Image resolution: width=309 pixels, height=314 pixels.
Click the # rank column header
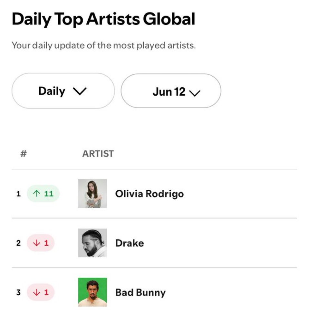[24, 154]
